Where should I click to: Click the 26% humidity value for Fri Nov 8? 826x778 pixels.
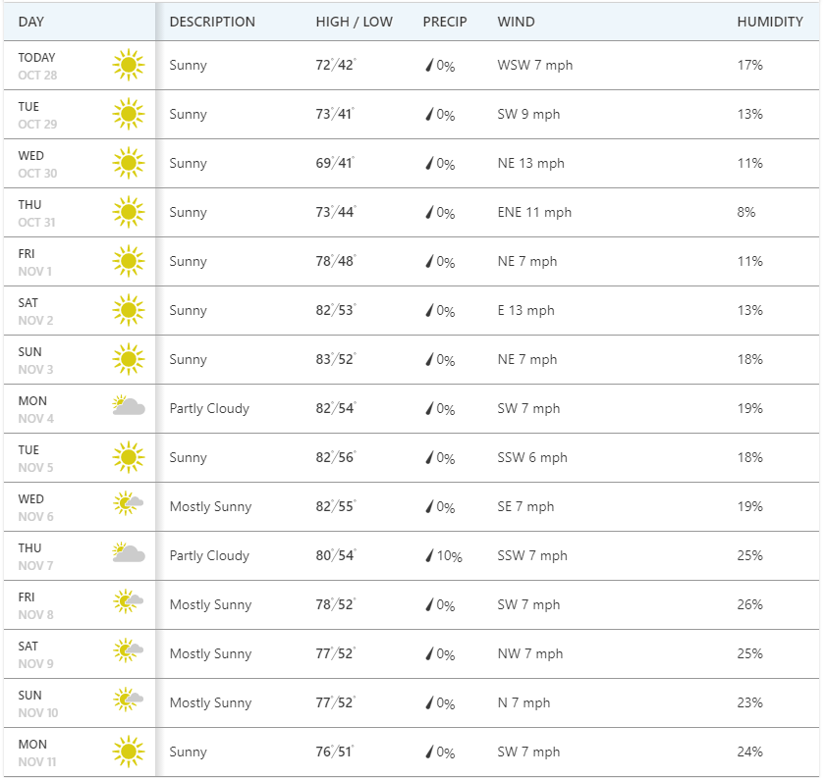pos(750,605)
